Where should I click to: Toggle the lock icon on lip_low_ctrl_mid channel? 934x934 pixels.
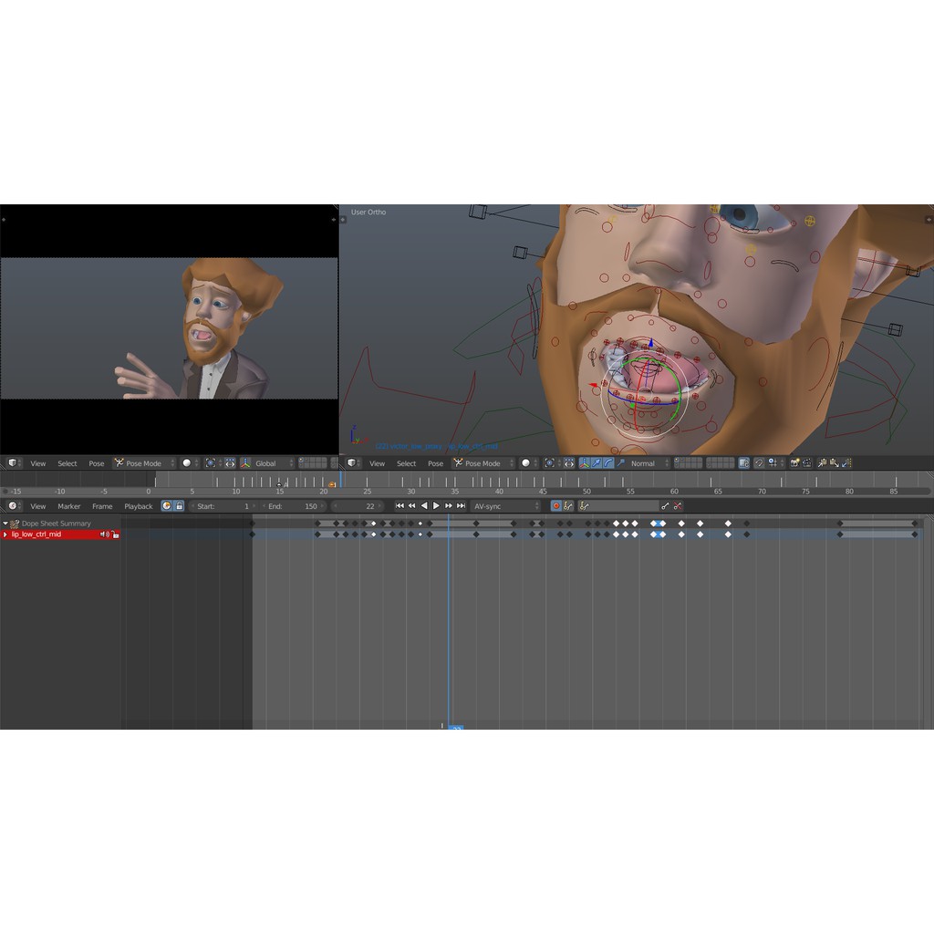point(116,534)
